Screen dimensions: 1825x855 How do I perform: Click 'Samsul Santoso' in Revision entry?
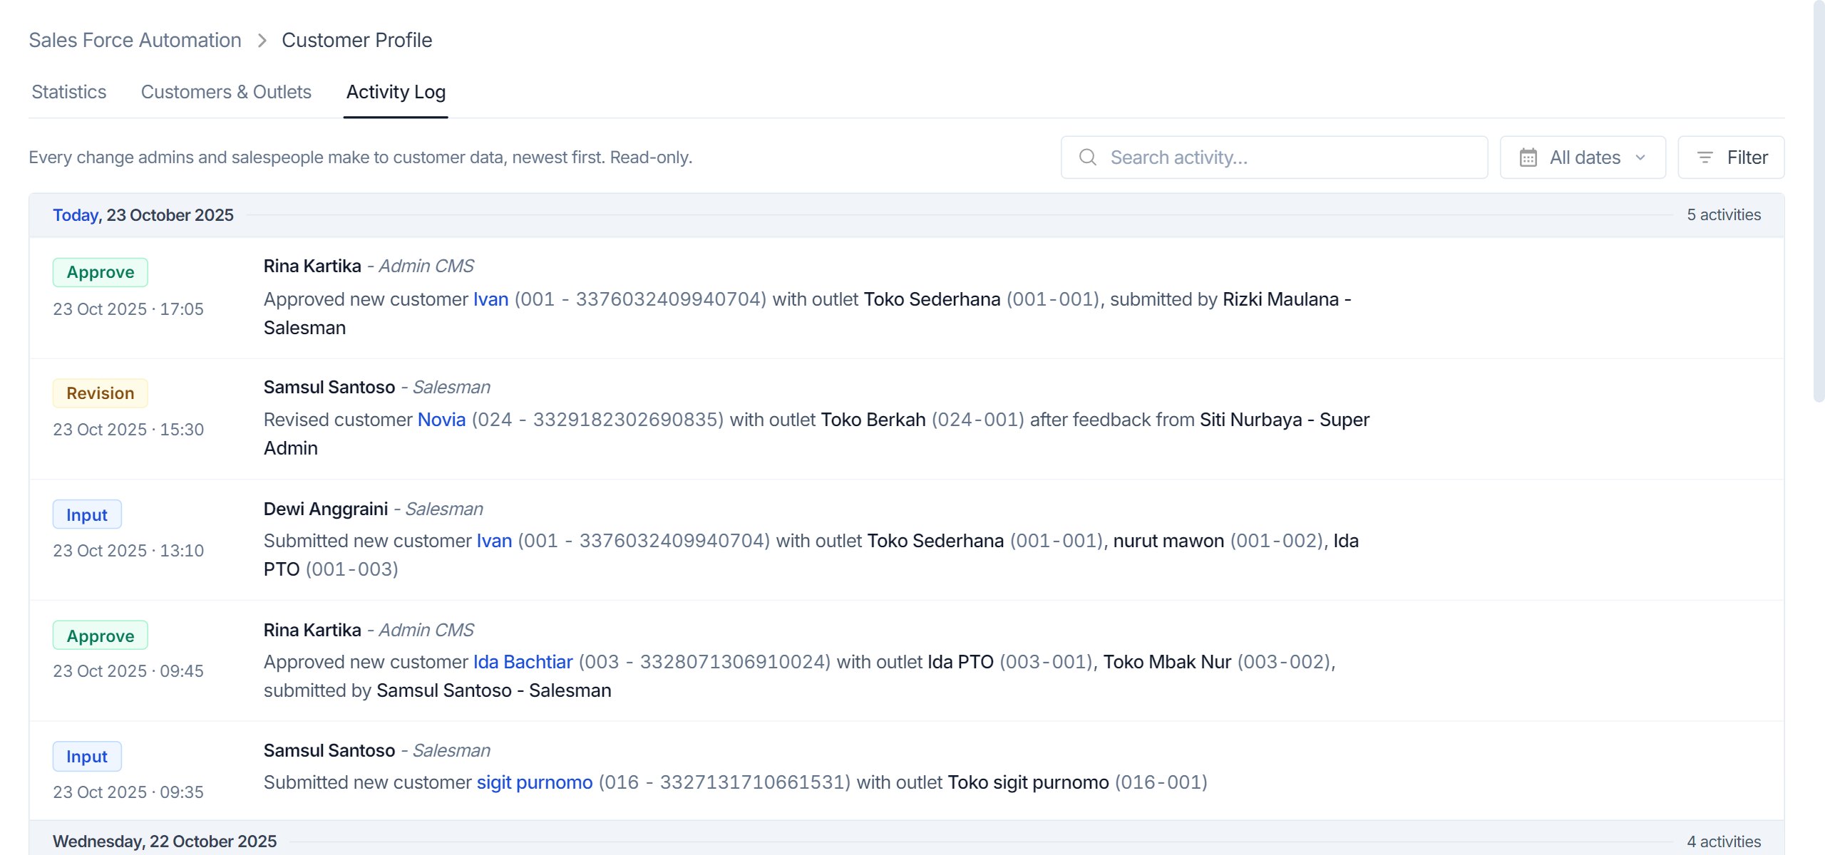coord(329,387)
